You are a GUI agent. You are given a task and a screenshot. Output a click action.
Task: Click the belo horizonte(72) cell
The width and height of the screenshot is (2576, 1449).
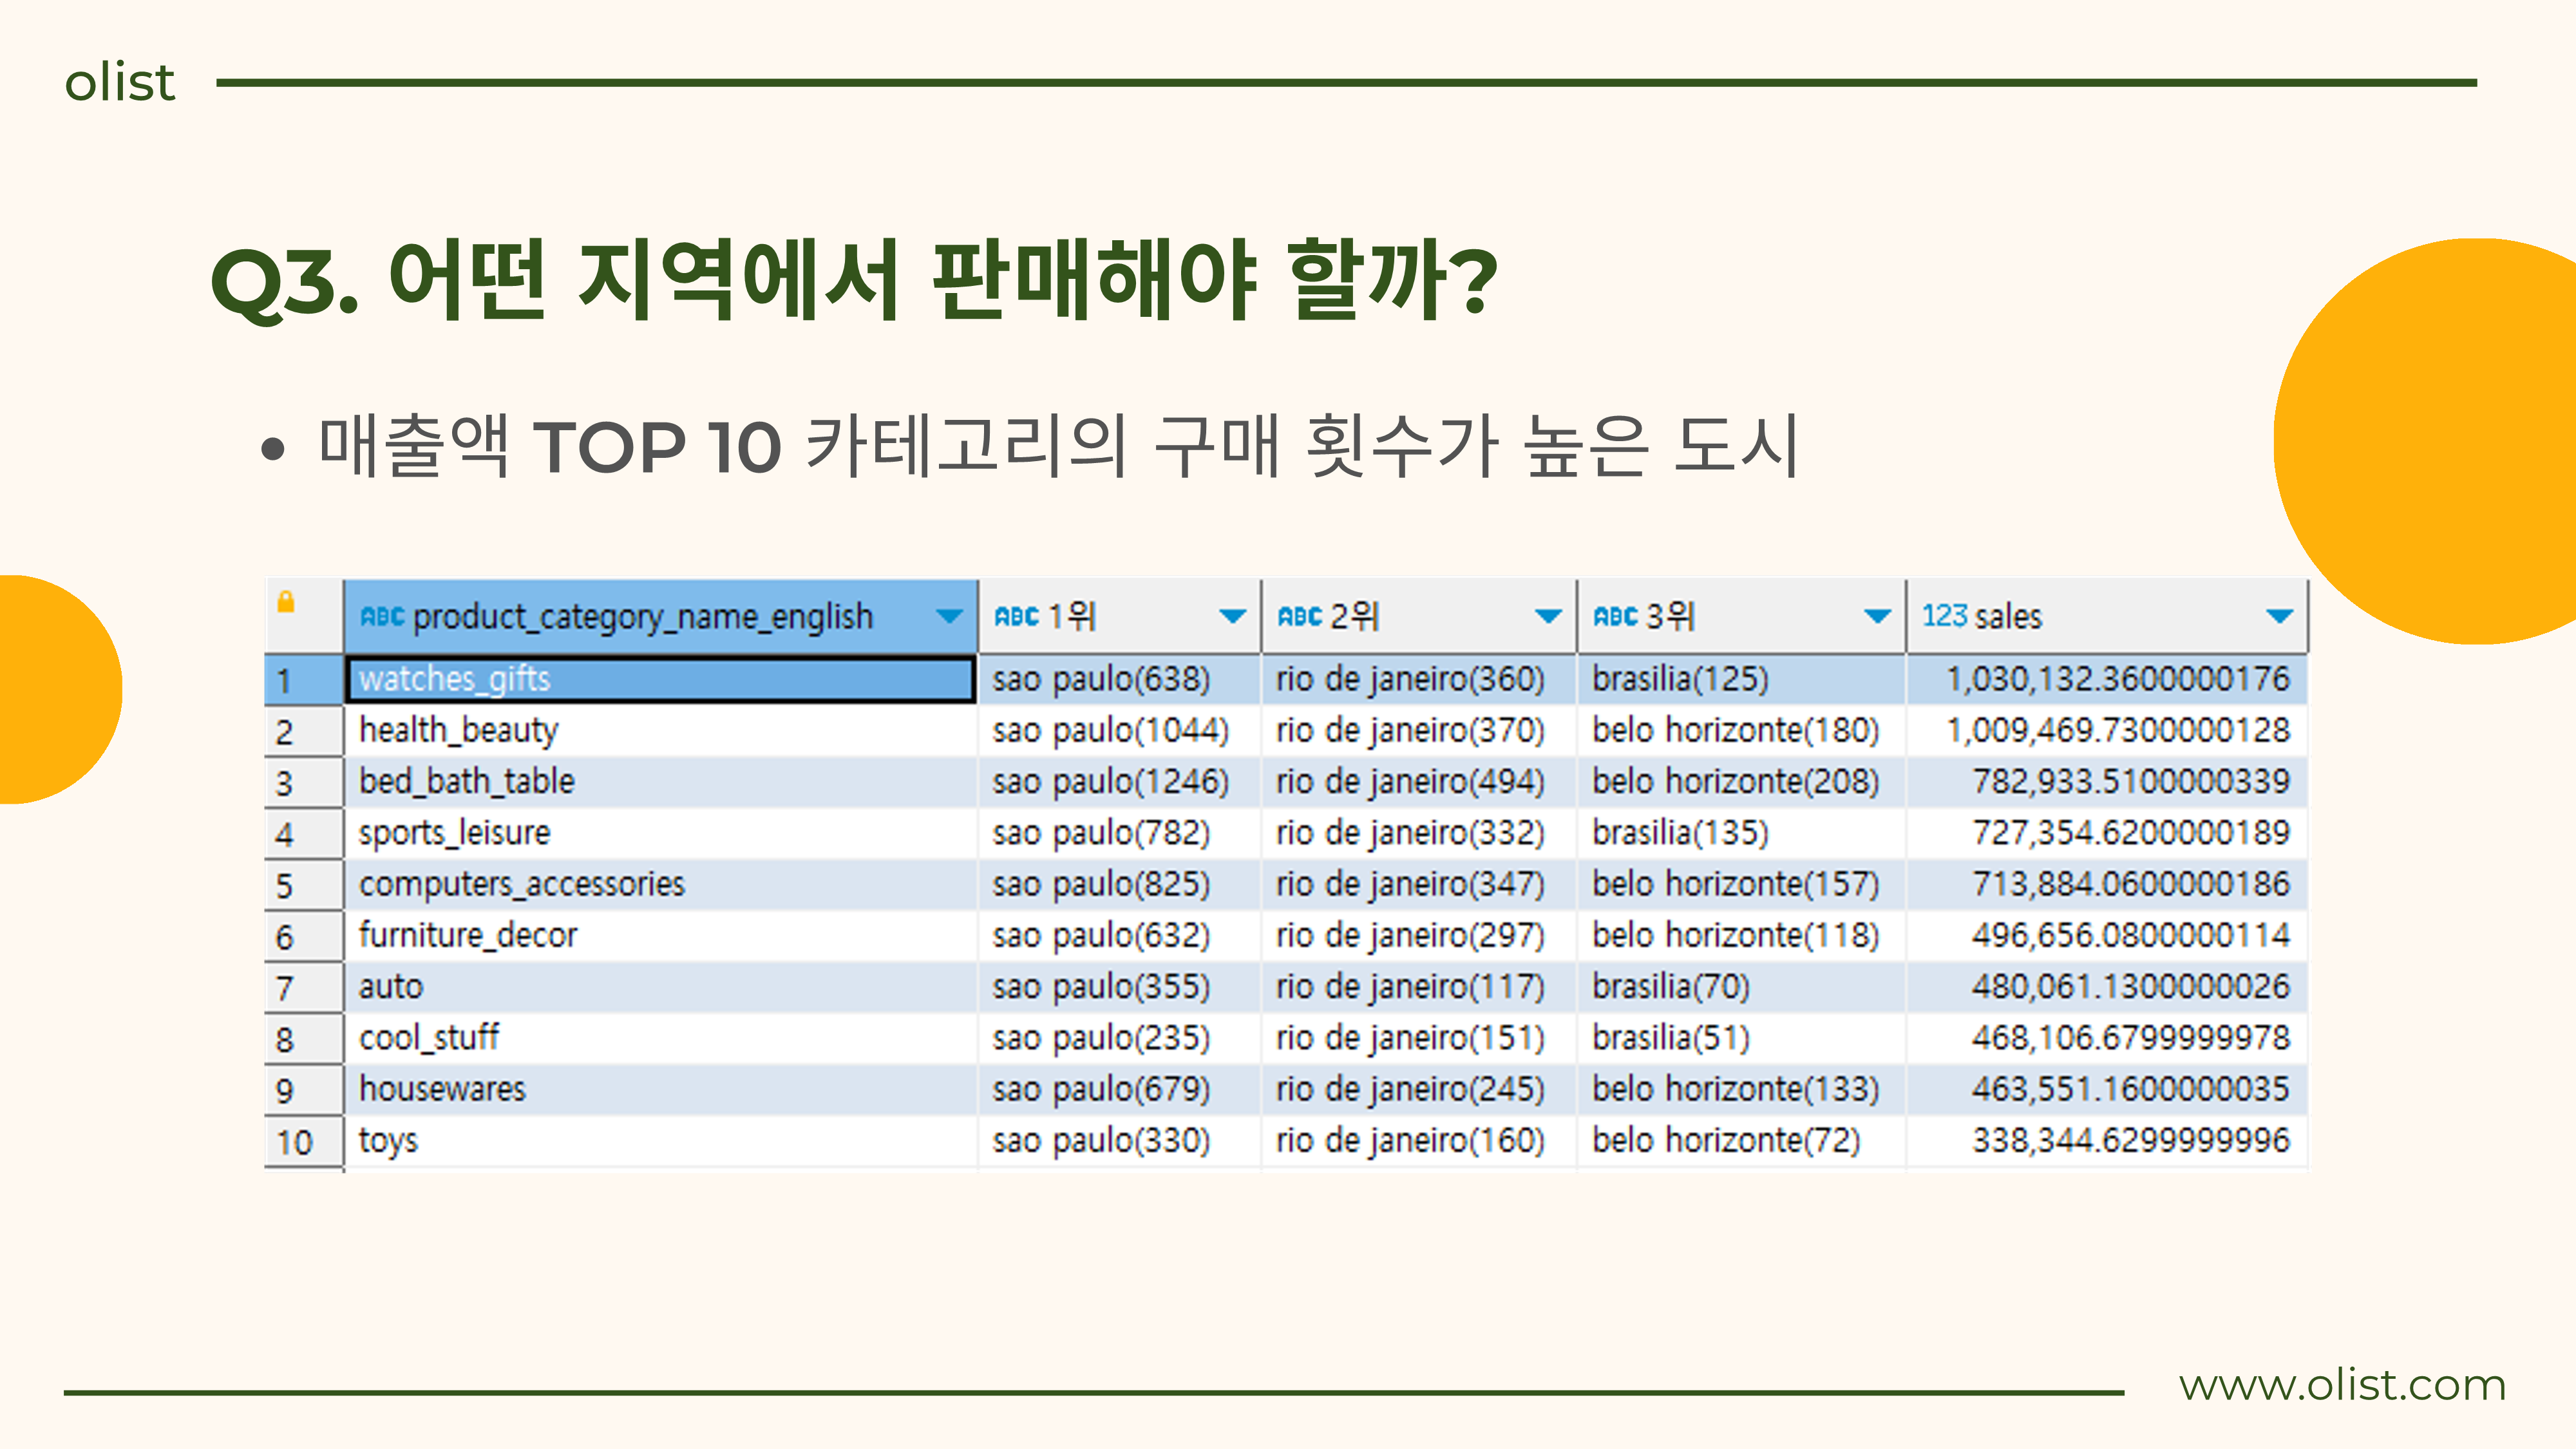pyautogui.click(x=1741, y=1141)
